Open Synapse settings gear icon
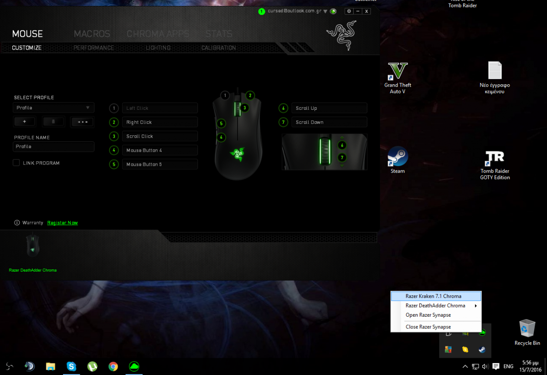The width and height of the screenshot is (547, 375). coord(349,11)
